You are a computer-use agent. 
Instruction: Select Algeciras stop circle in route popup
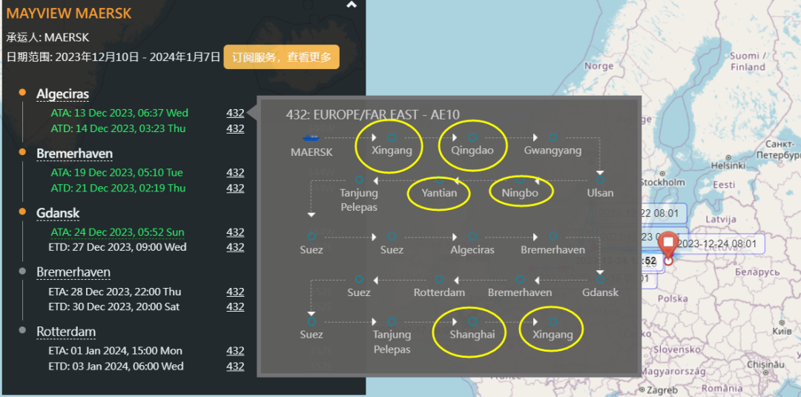click(x=472, y=237)
